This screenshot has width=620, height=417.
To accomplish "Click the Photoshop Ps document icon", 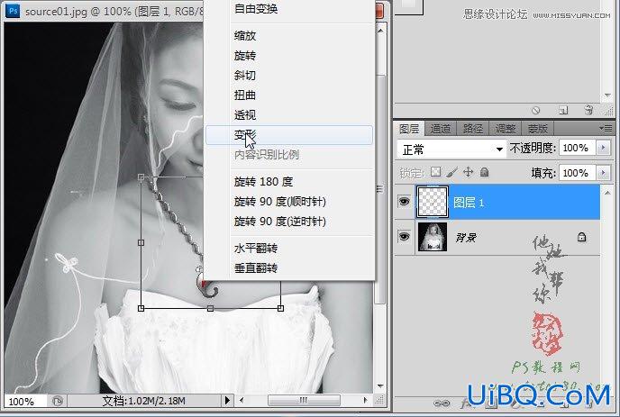I will (13, 10).
